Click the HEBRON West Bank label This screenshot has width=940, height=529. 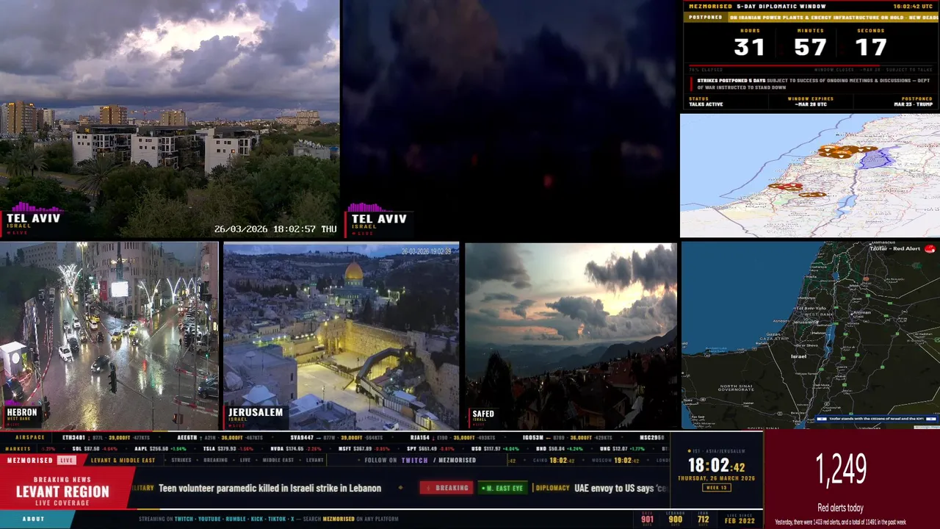tap(21, 416)
